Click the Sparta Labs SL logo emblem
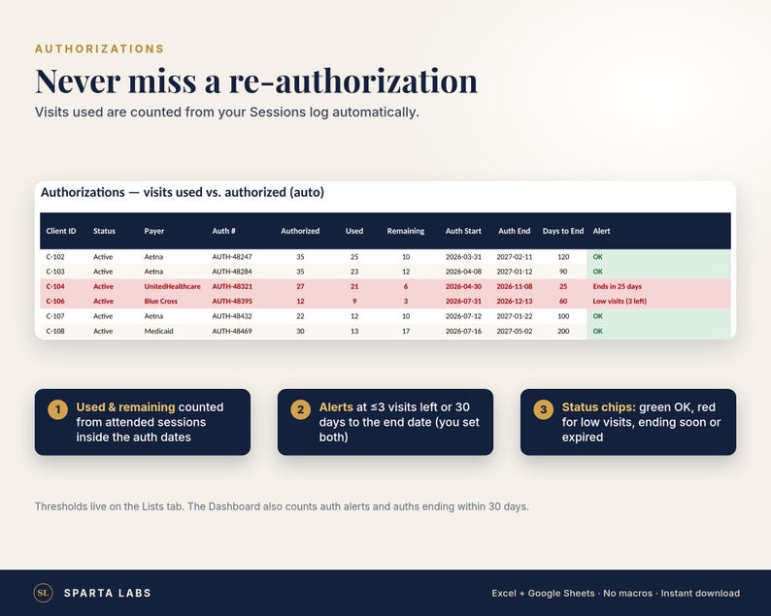Image resolution: width=771 pixels, height=616 pixels. click(x=43, y=593)
